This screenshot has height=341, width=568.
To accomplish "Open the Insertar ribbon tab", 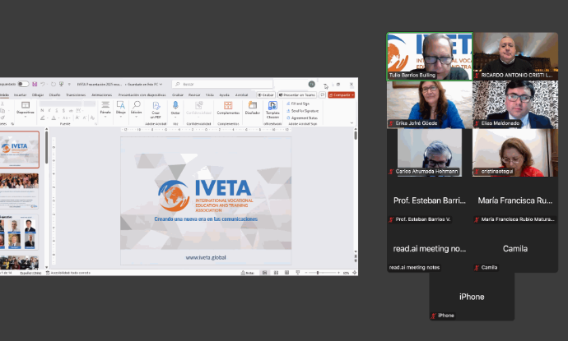I will point(20,94).
